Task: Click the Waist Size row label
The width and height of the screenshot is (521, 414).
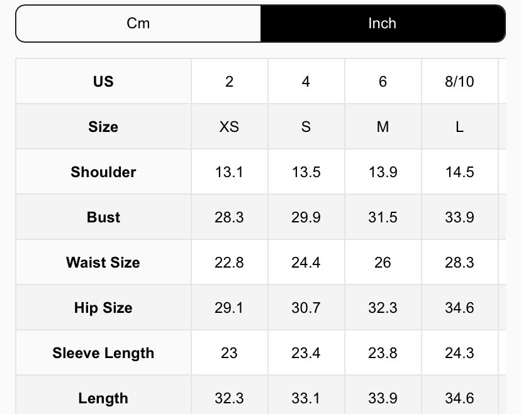Action: point(103,263)
